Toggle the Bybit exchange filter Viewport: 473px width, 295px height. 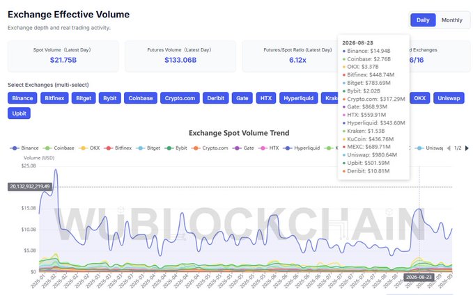[110, 98]
